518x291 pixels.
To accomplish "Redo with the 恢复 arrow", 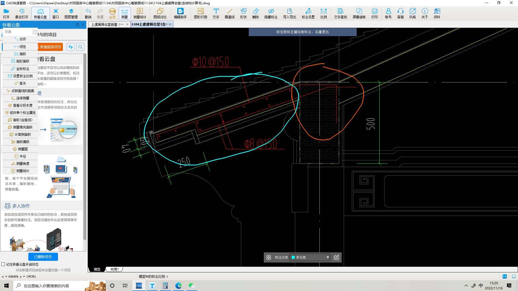I will click(100, 13).
